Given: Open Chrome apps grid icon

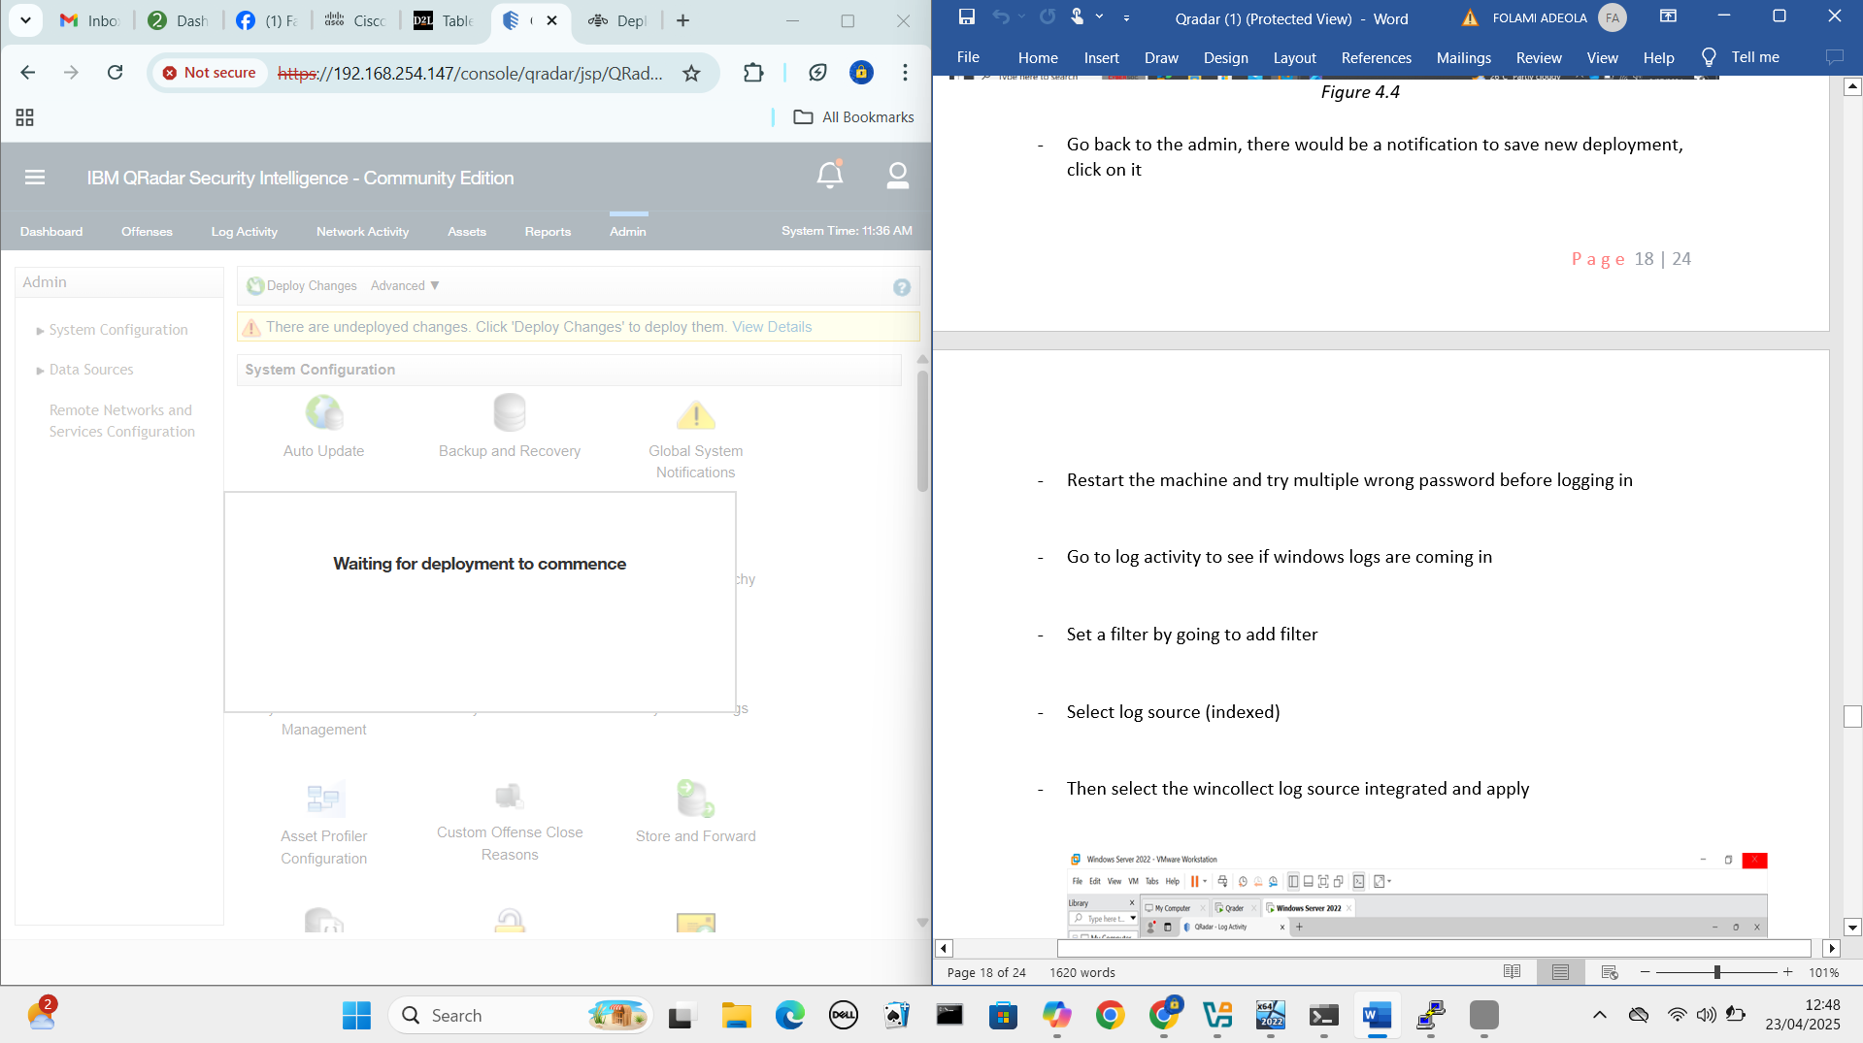Looking at the screenshot, I should (25, 117).
